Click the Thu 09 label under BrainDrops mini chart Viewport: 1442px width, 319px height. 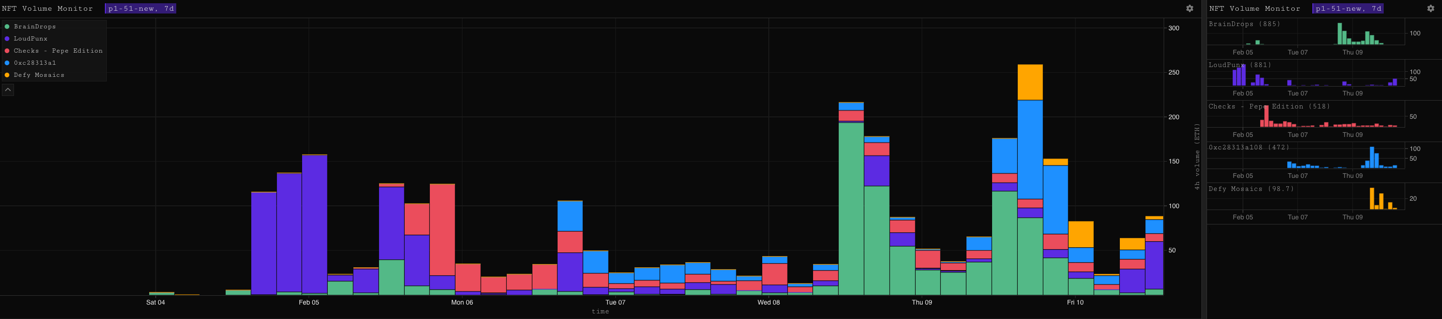point(1352,53)
